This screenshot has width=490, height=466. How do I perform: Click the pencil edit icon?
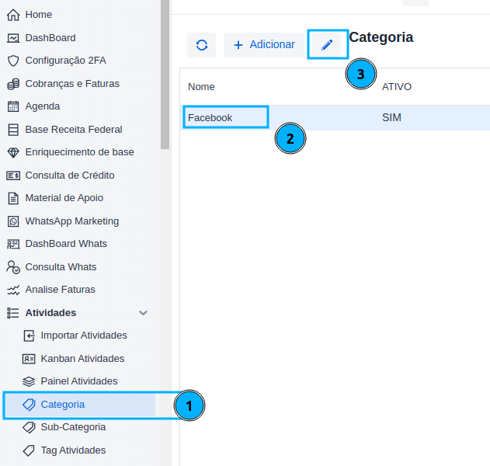coord(327,45)
